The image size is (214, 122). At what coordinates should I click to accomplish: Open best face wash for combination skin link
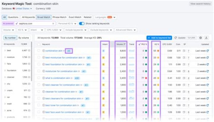63,112
